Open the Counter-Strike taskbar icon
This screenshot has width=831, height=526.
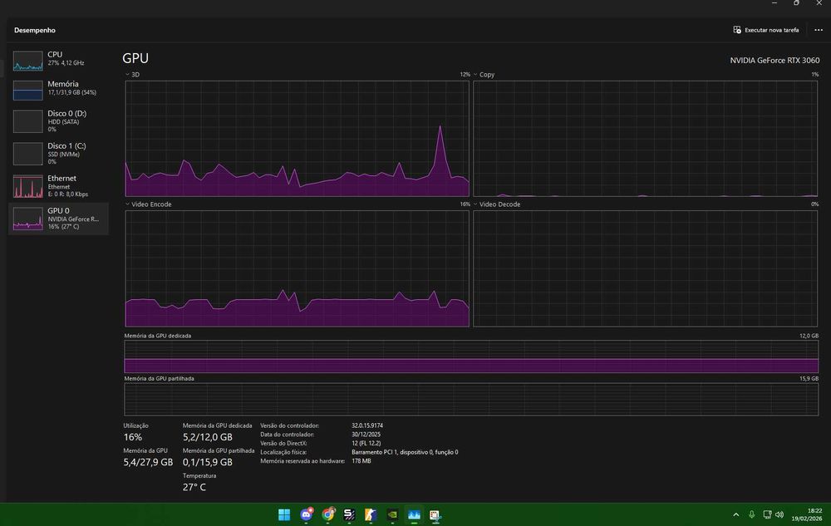click(x=371, y=514)
